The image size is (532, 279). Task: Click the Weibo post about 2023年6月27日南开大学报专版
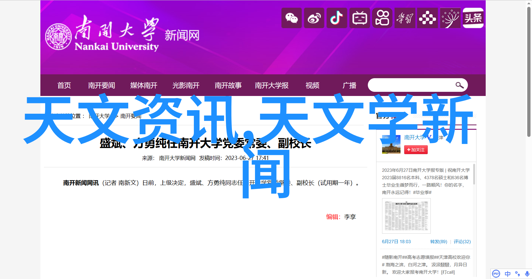(426, 181)
